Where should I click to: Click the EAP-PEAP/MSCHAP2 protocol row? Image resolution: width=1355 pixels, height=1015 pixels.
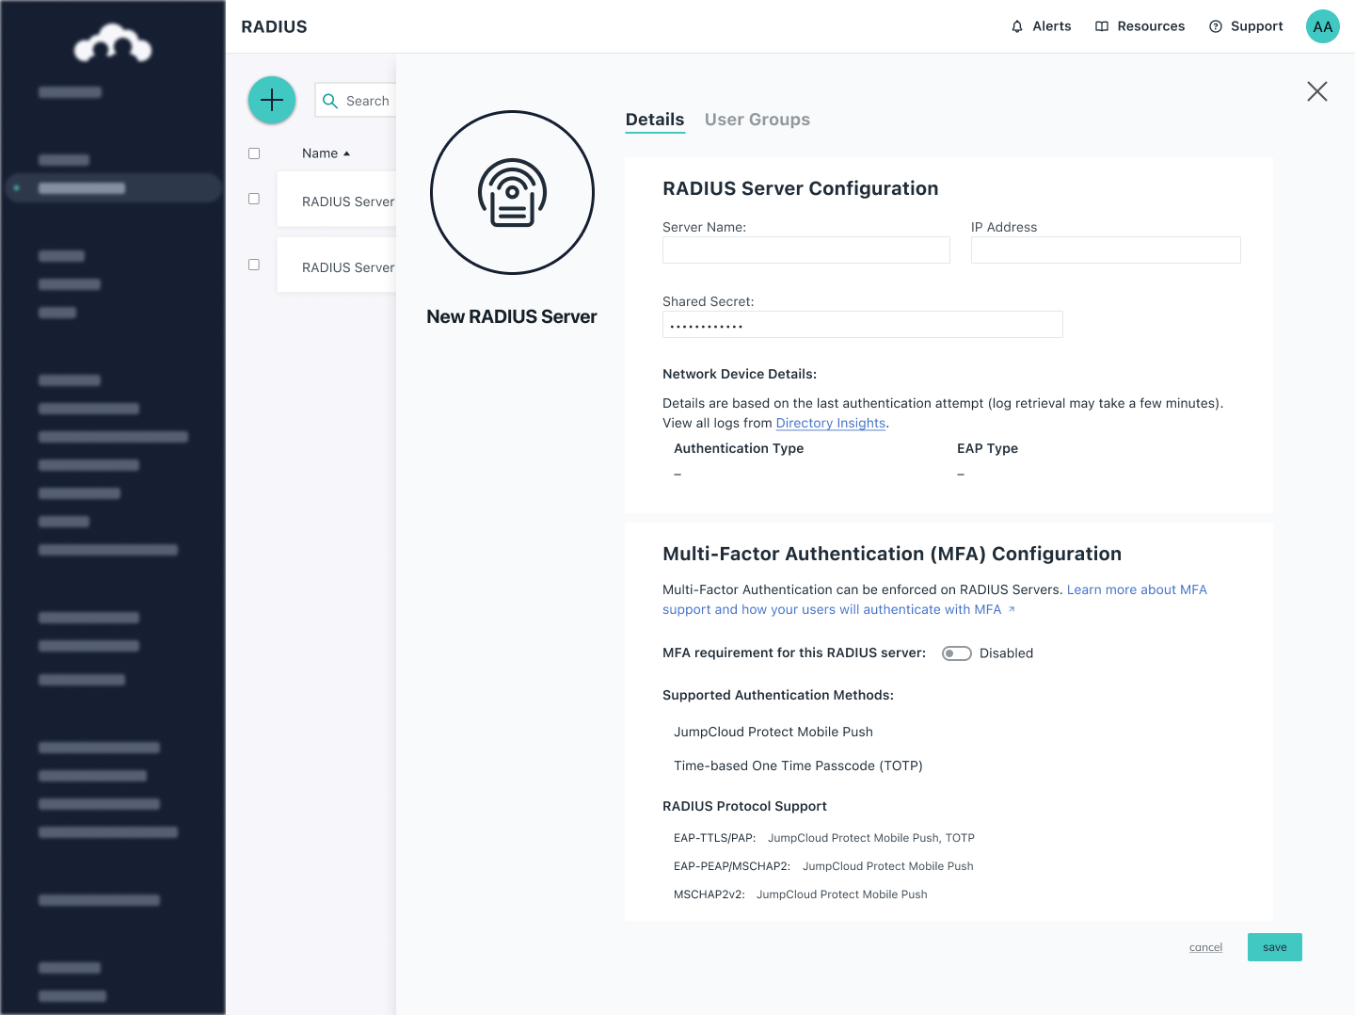tap(823, 866)
